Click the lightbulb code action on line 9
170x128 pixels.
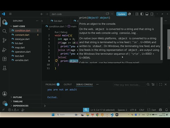[x=56, y=61]
